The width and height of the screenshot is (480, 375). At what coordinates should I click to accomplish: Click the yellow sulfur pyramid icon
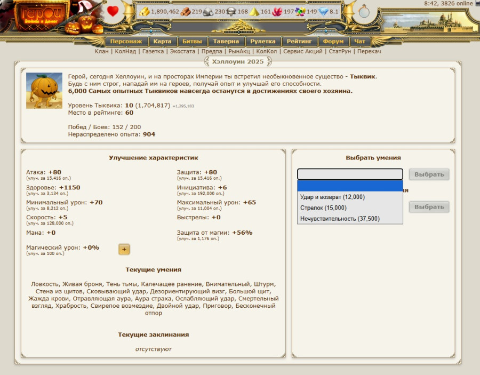point(254,11)
